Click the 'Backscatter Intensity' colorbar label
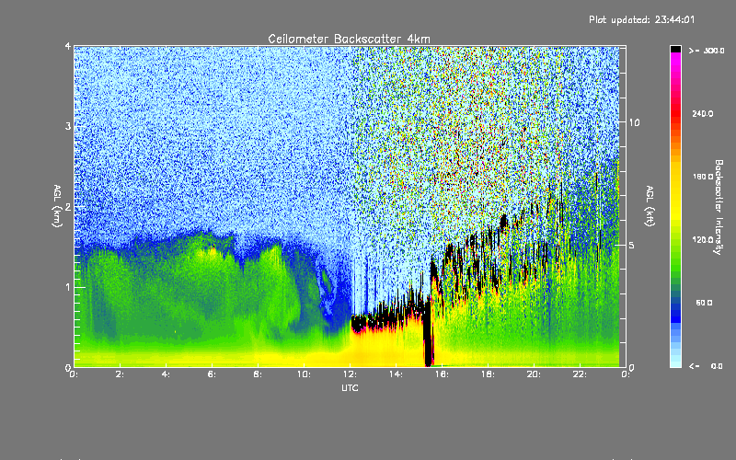This screenshot has height=460, width=736. [719, 207]
